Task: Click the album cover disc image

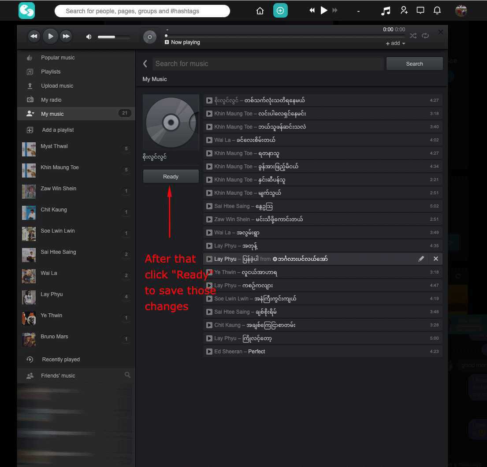Action: tap(171, 122)
